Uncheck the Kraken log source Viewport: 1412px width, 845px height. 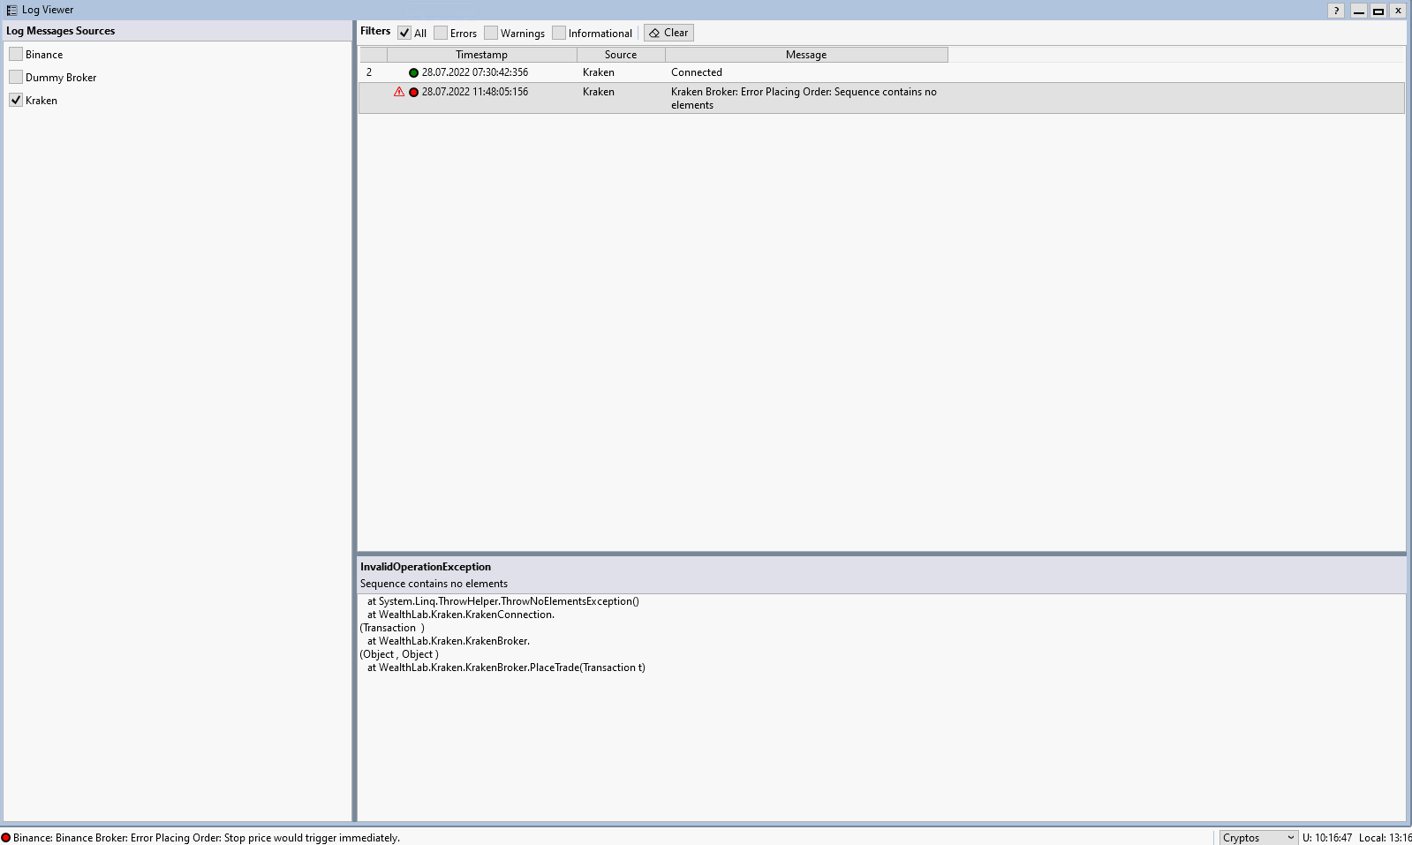click(x=16, y=100)
